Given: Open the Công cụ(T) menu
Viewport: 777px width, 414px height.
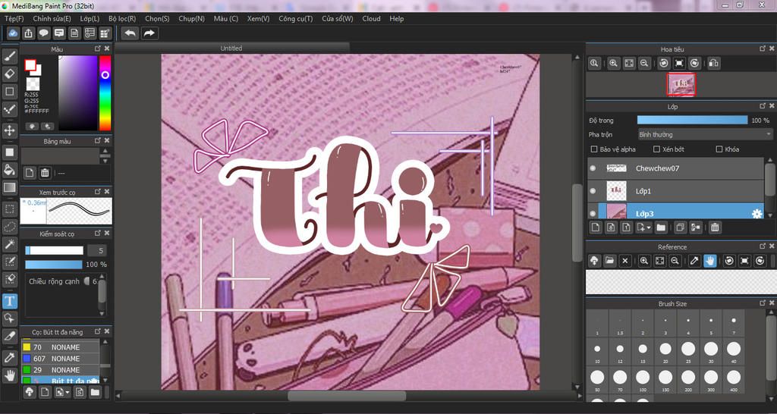Looking at the screenshot, I should tap(296, 18).
